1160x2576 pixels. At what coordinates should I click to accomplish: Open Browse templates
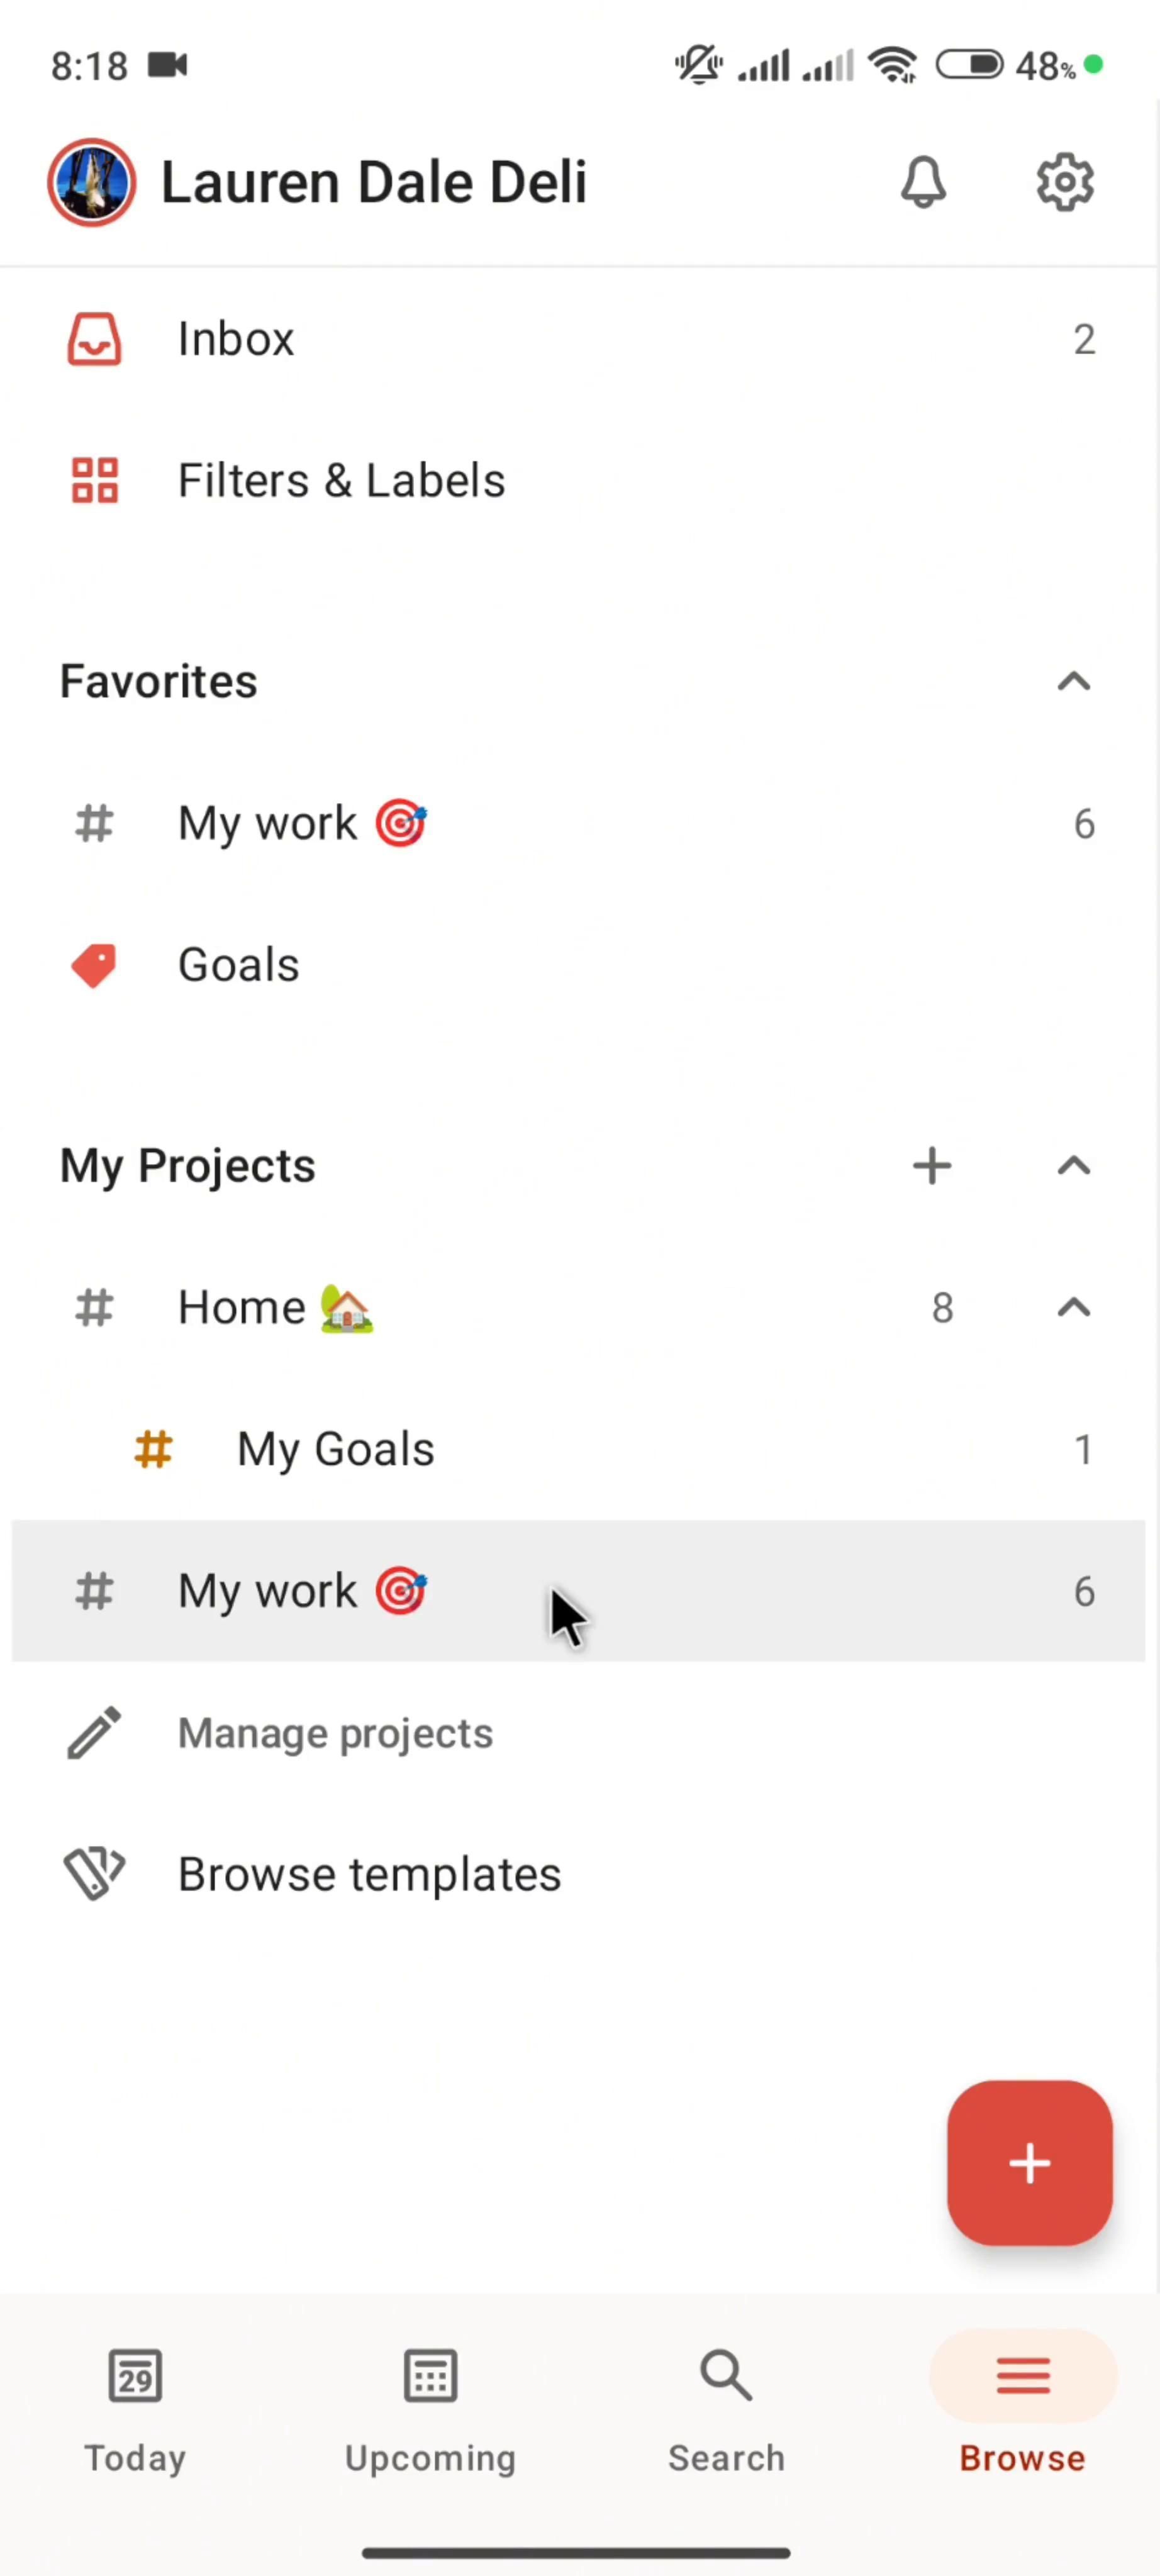[x=369, y=1875]
